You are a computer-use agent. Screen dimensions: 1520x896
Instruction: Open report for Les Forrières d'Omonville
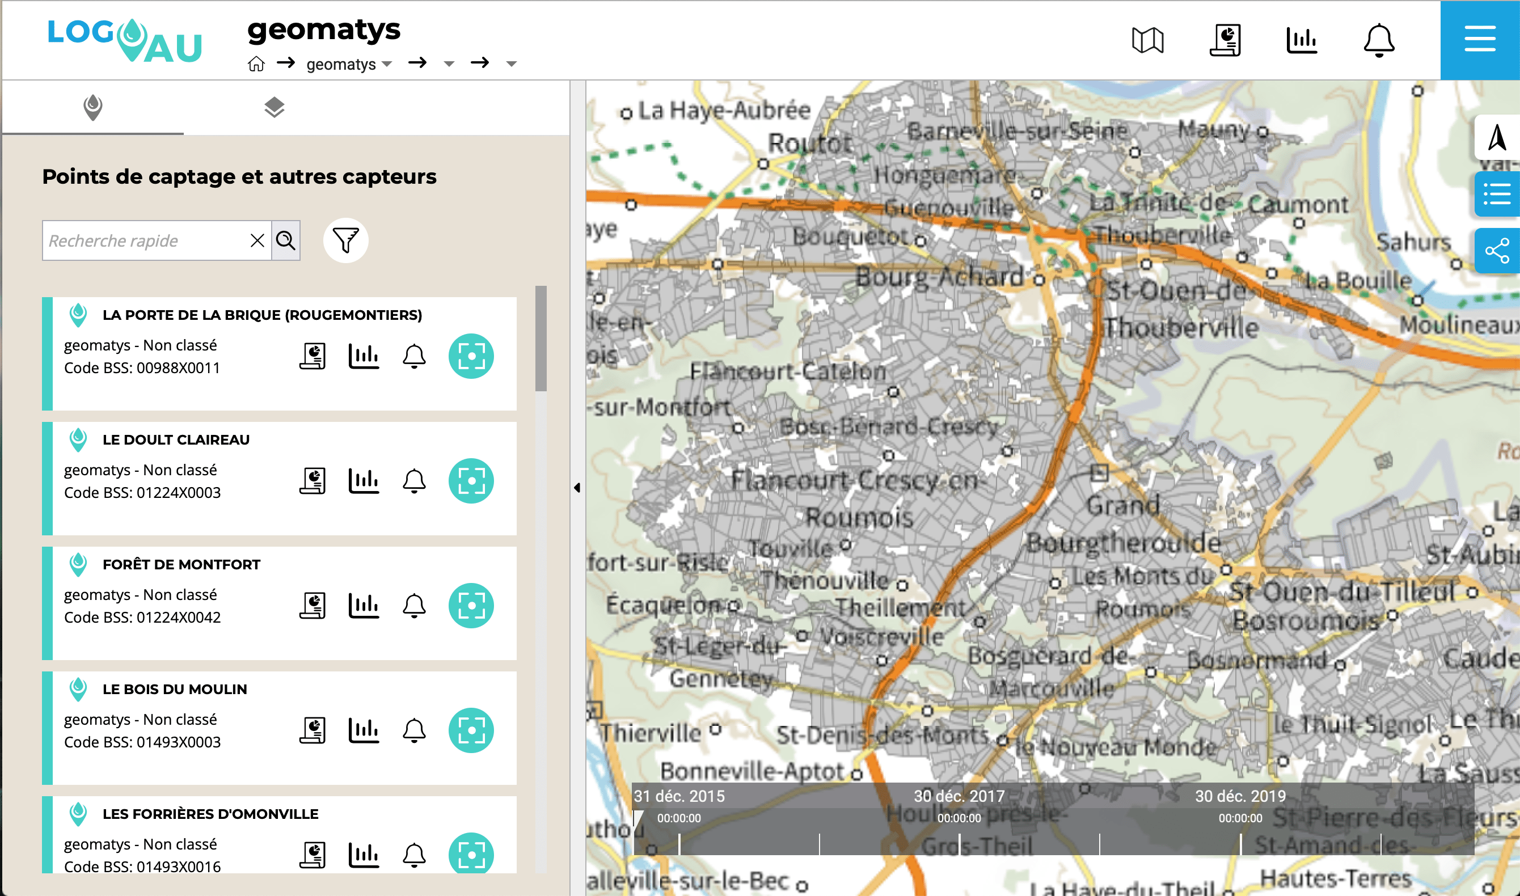[x=313, y=855]
